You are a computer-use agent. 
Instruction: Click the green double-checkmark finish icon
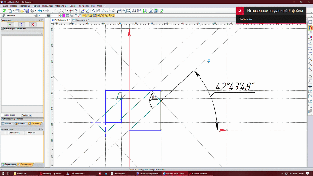tap(4, 11)
